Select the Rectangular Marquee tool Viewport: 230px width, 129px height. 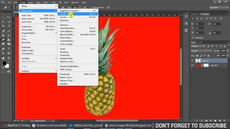3,17
